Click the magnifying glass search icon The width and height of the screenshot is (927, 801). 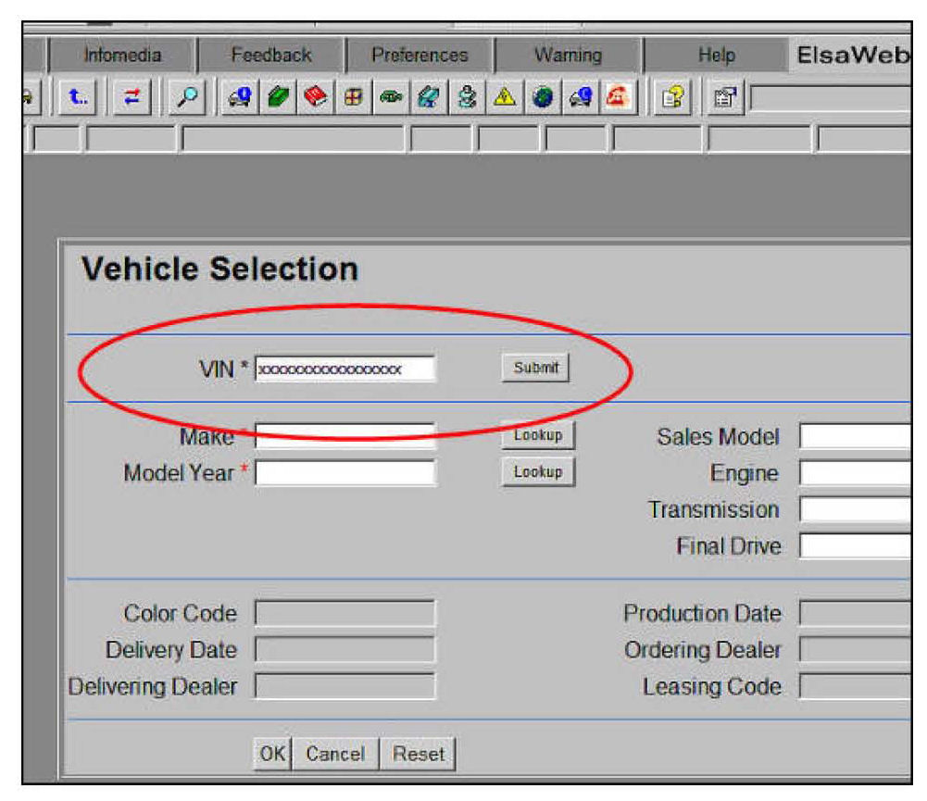click(189, 96)
